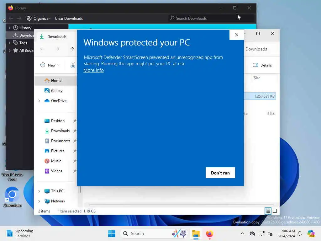This screenshot has width=321, height=241.
Task: Close the Windows protected your PC dialog
Action: [237, 35]
